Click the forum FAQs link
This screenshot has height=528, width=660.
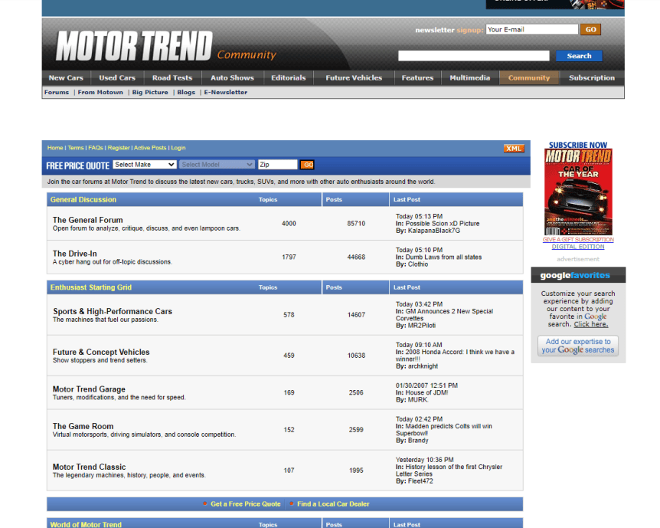96,148
